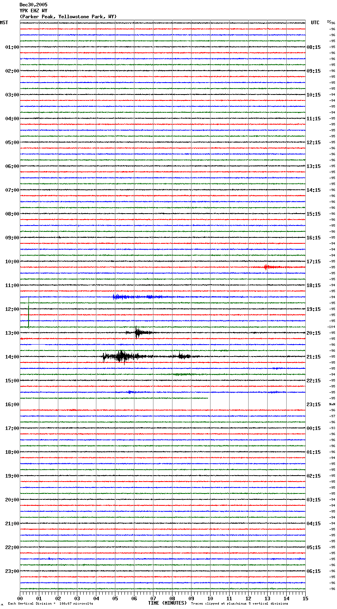Click the blue event on the 15:30 trace
This screenshot has height=609, width=337.
pos(133,392)
